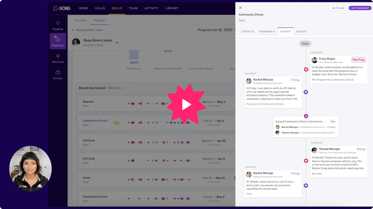Click the 'Moved into Commit' section header
Screen dimensions: 373x209
coord(100,88)
